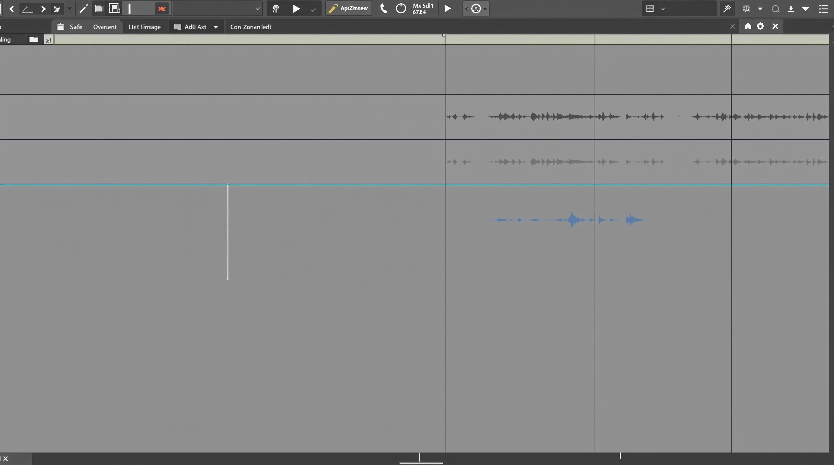Click the ApcZmnew wand button

tap(349, 8)
